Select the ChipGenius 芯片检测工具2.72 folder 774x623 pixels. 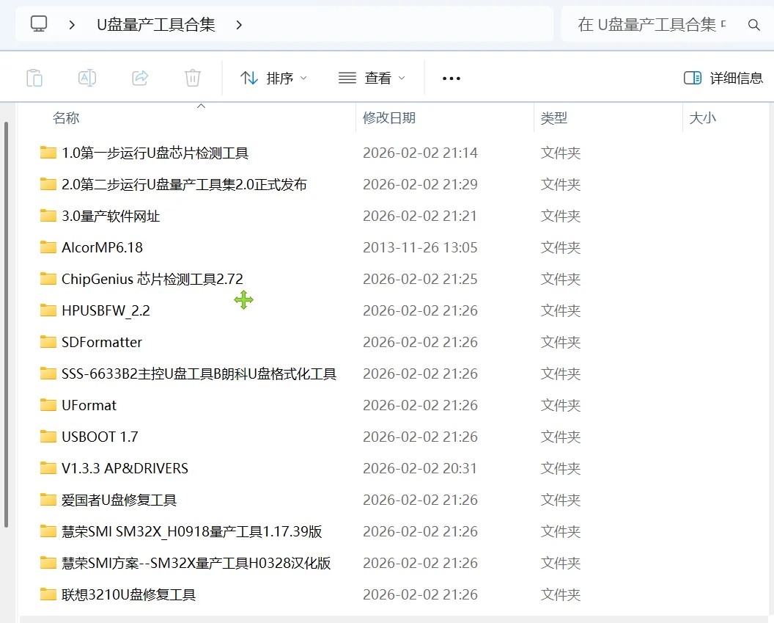point(152,279)
